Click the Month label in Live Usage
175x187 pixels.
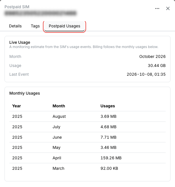point(15,56)
